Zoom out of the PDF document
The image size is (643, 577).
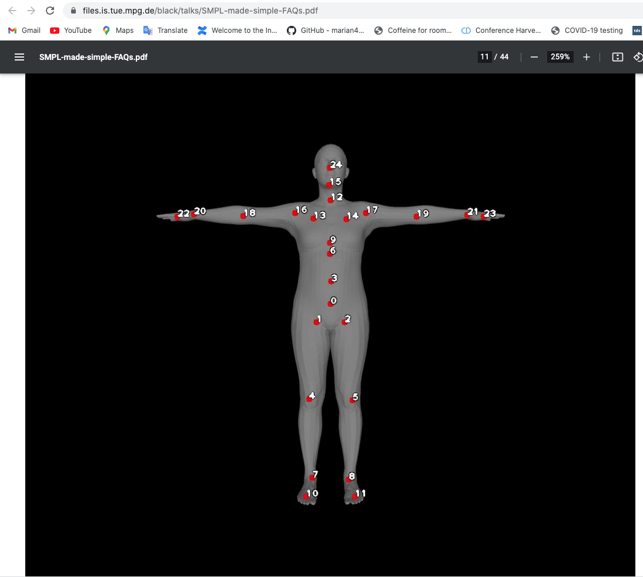pyautogui.click(x=534, y=57)
